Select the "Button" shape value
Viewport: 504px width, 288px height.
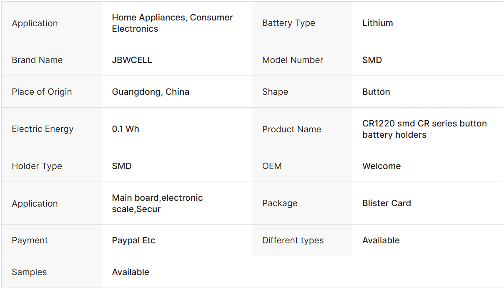(x=376, y=92)
